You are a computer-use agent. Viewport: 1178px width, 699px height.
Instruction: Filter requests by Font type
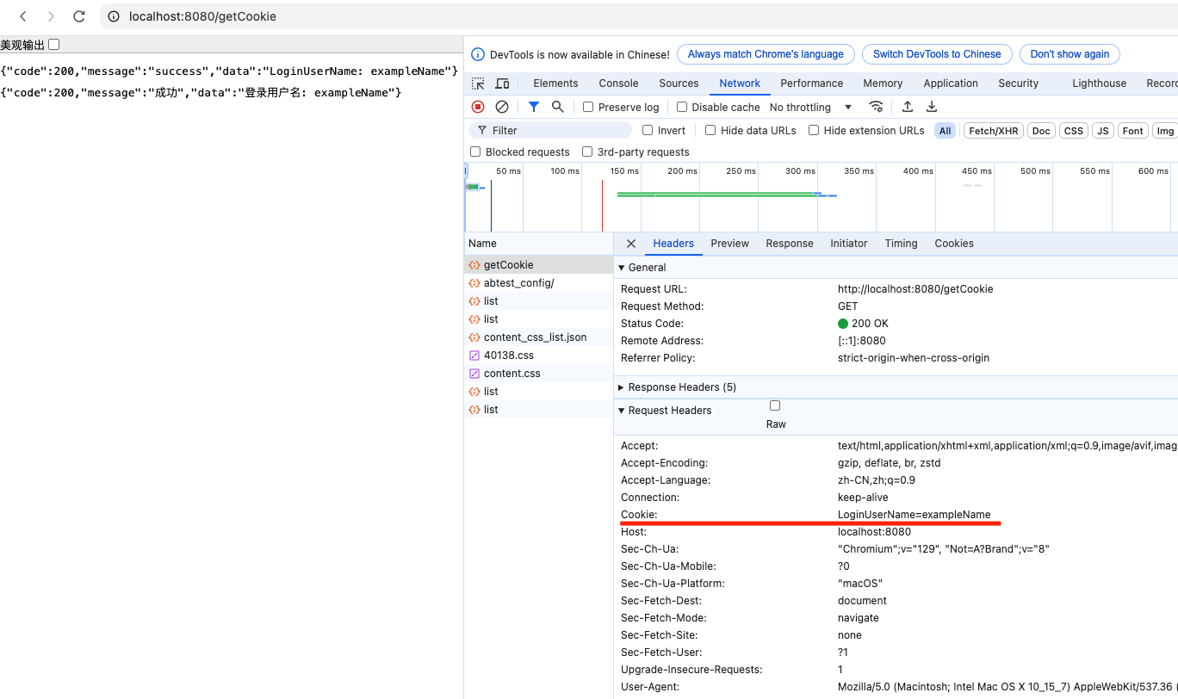[x=1133, y=131]
